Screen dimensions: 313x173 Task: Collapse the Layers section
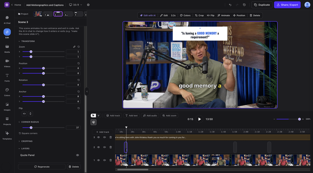click(x=24, y=149)
